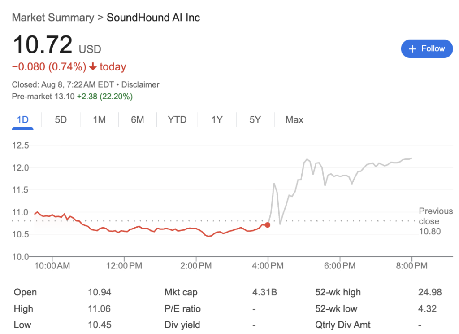Click the 12:00 PM axis label
459x334 pixels.
click(x=124, y=266)
